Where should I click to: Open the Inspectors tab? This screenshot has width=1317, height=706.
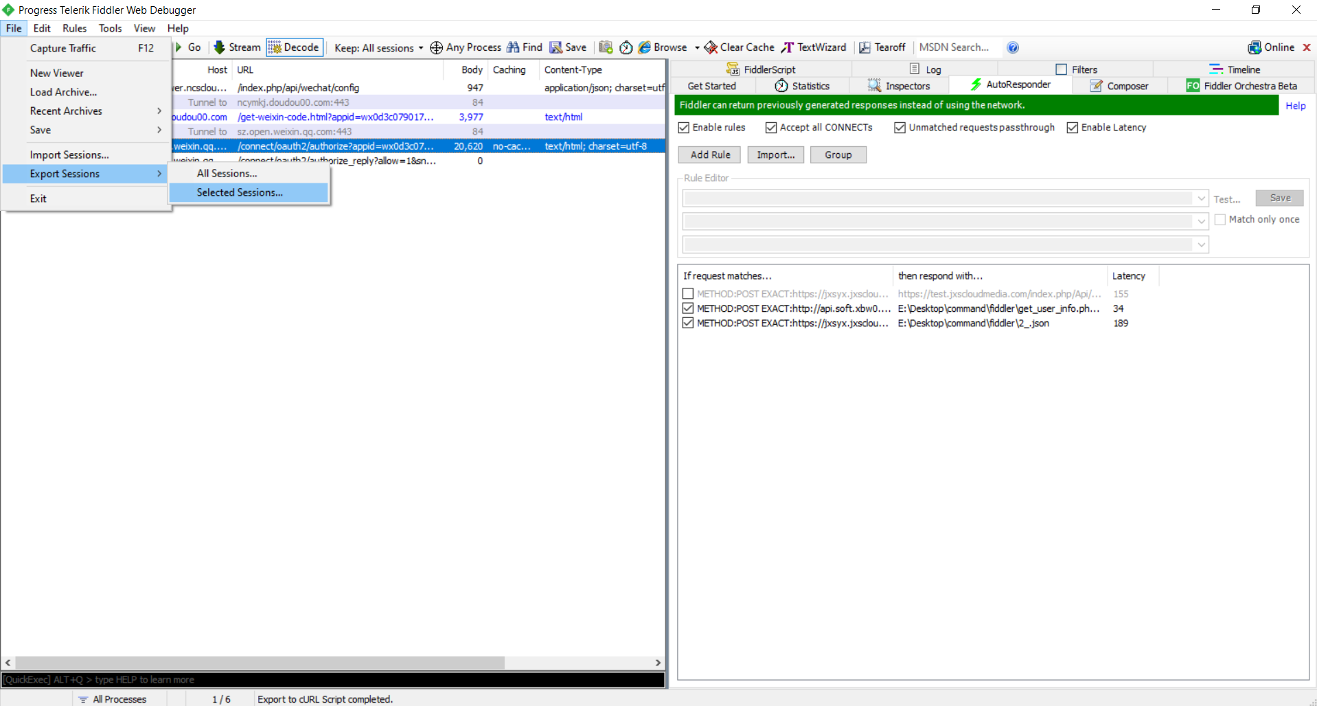click(899, 86)
